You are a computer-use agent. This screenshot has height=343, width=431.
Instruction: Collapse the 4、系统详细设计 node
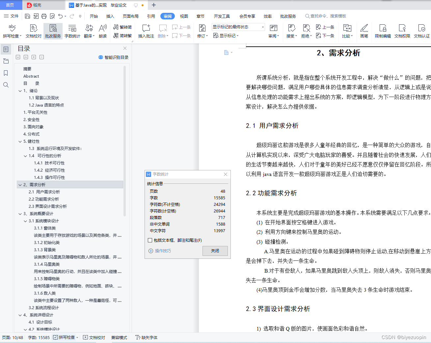tap(20, 315)
